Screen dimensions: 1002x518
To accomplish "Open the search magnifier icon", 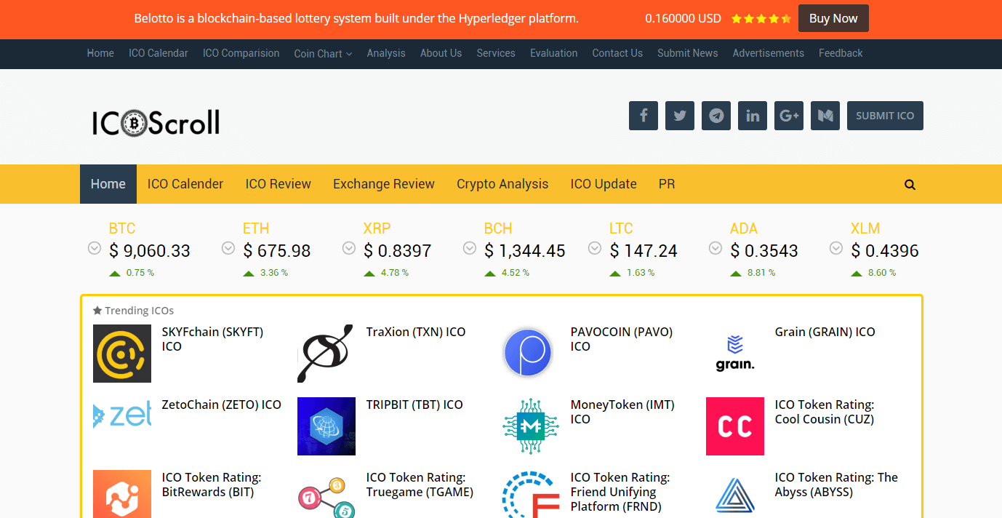I will pyautogui.click(x=910, y=184).
